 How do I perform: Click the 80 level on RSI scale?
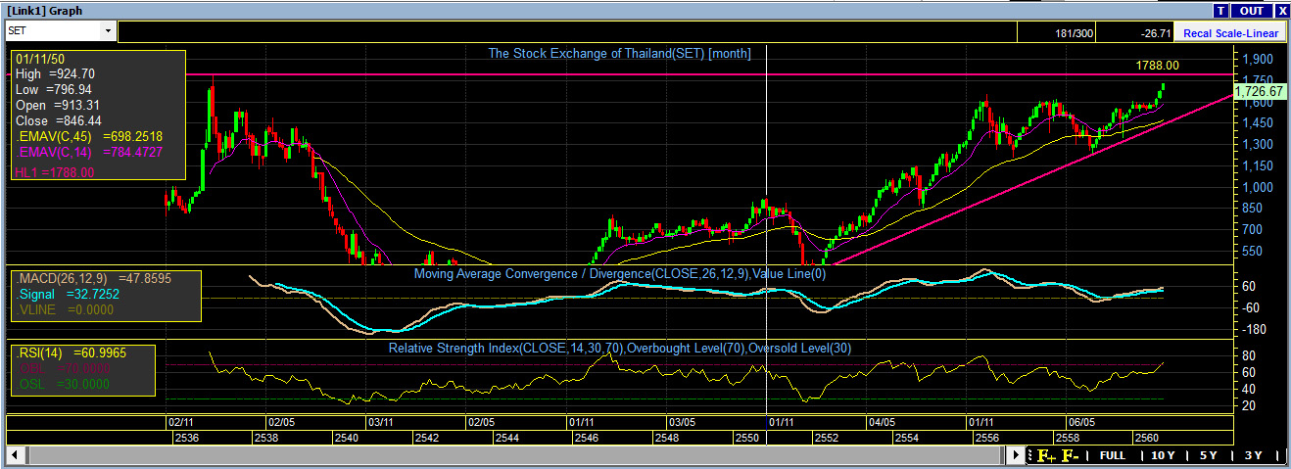pyautogui.click(x=1248, y=355)
